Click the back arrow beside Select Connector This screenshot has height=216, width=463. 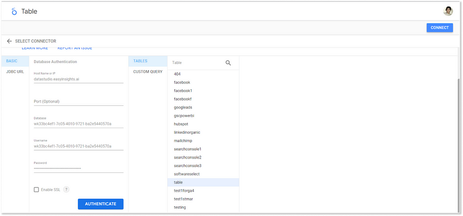pos(10,41)
